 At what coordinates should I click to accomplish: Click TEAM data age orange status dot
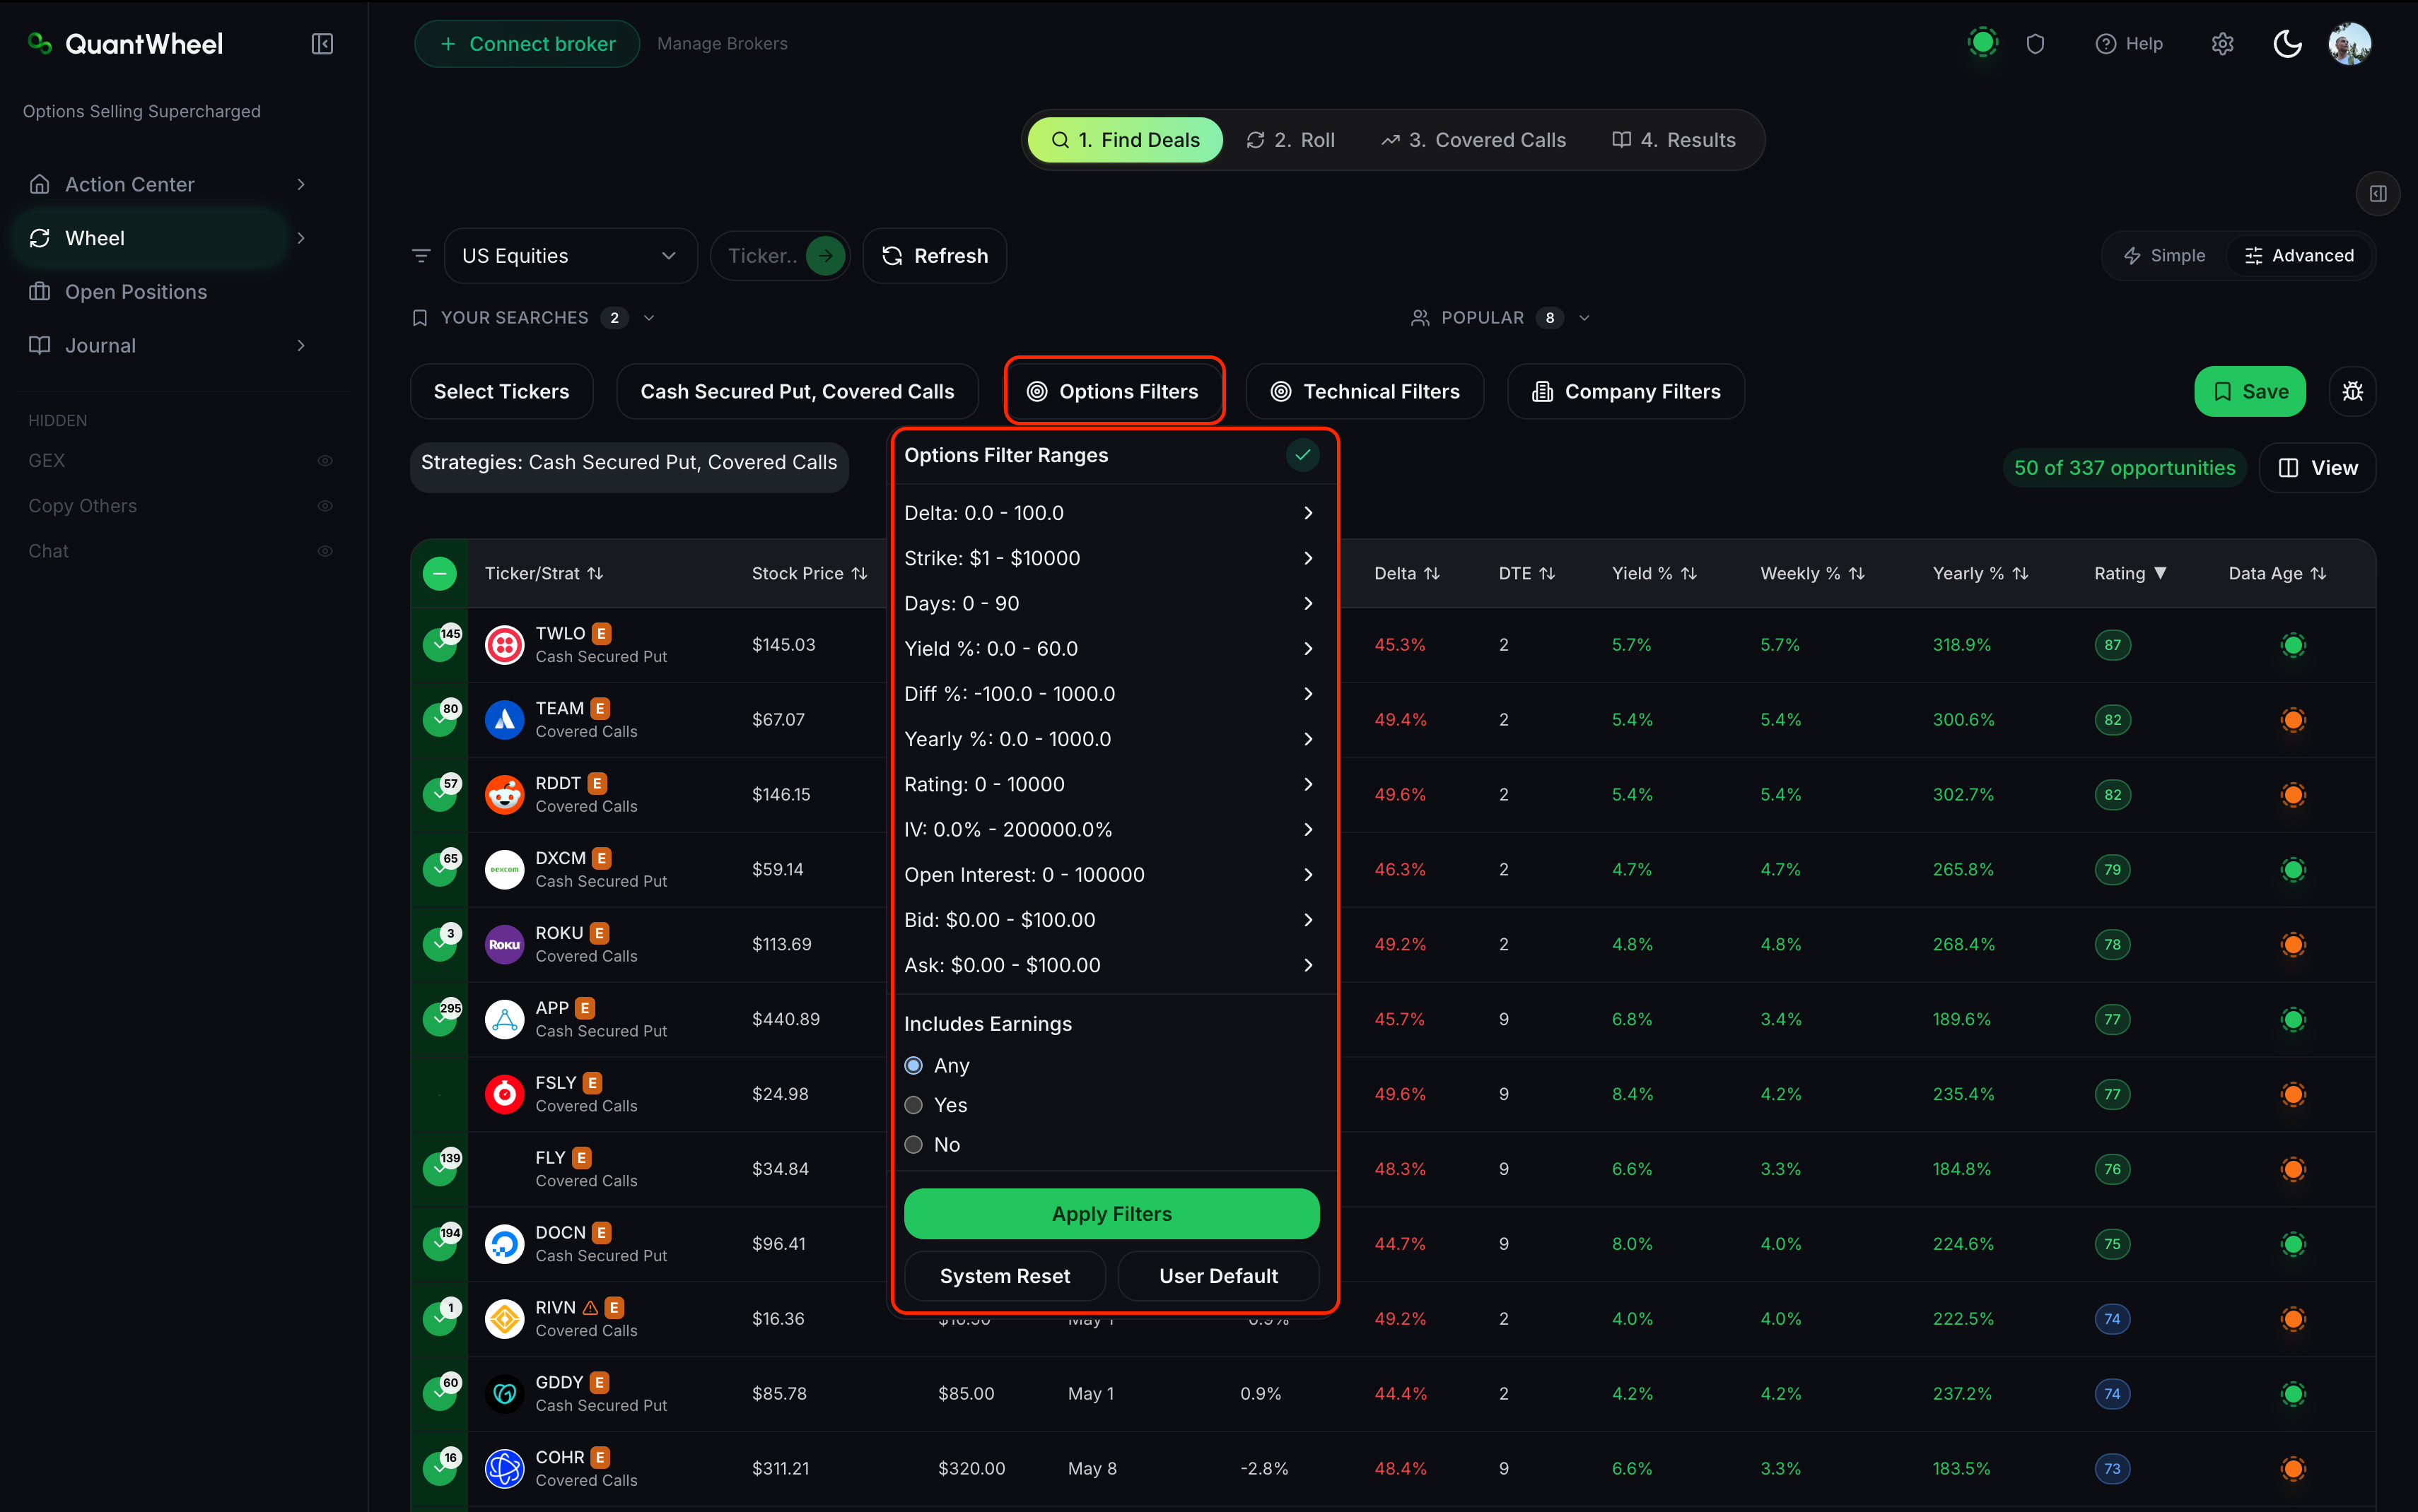[x=2293, y=720]
